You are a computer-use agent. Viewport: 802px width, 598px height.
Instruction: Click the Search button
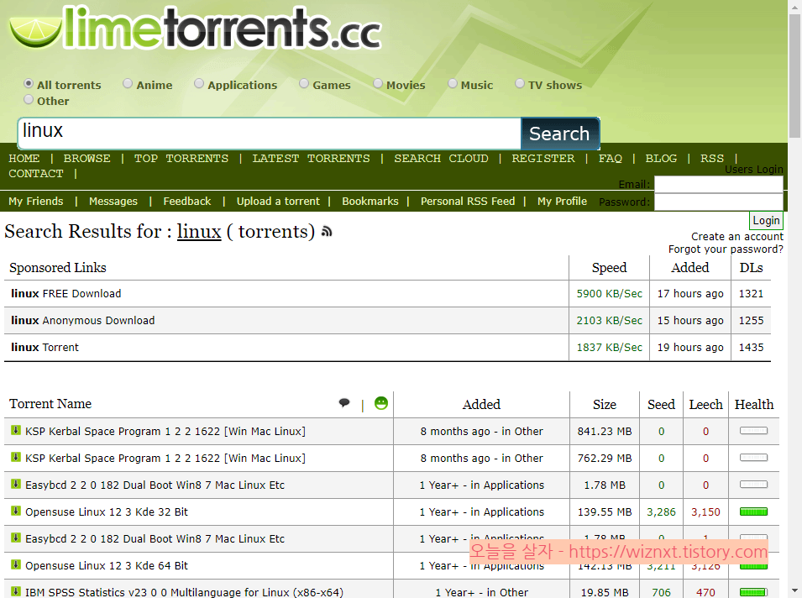(559, 134)
